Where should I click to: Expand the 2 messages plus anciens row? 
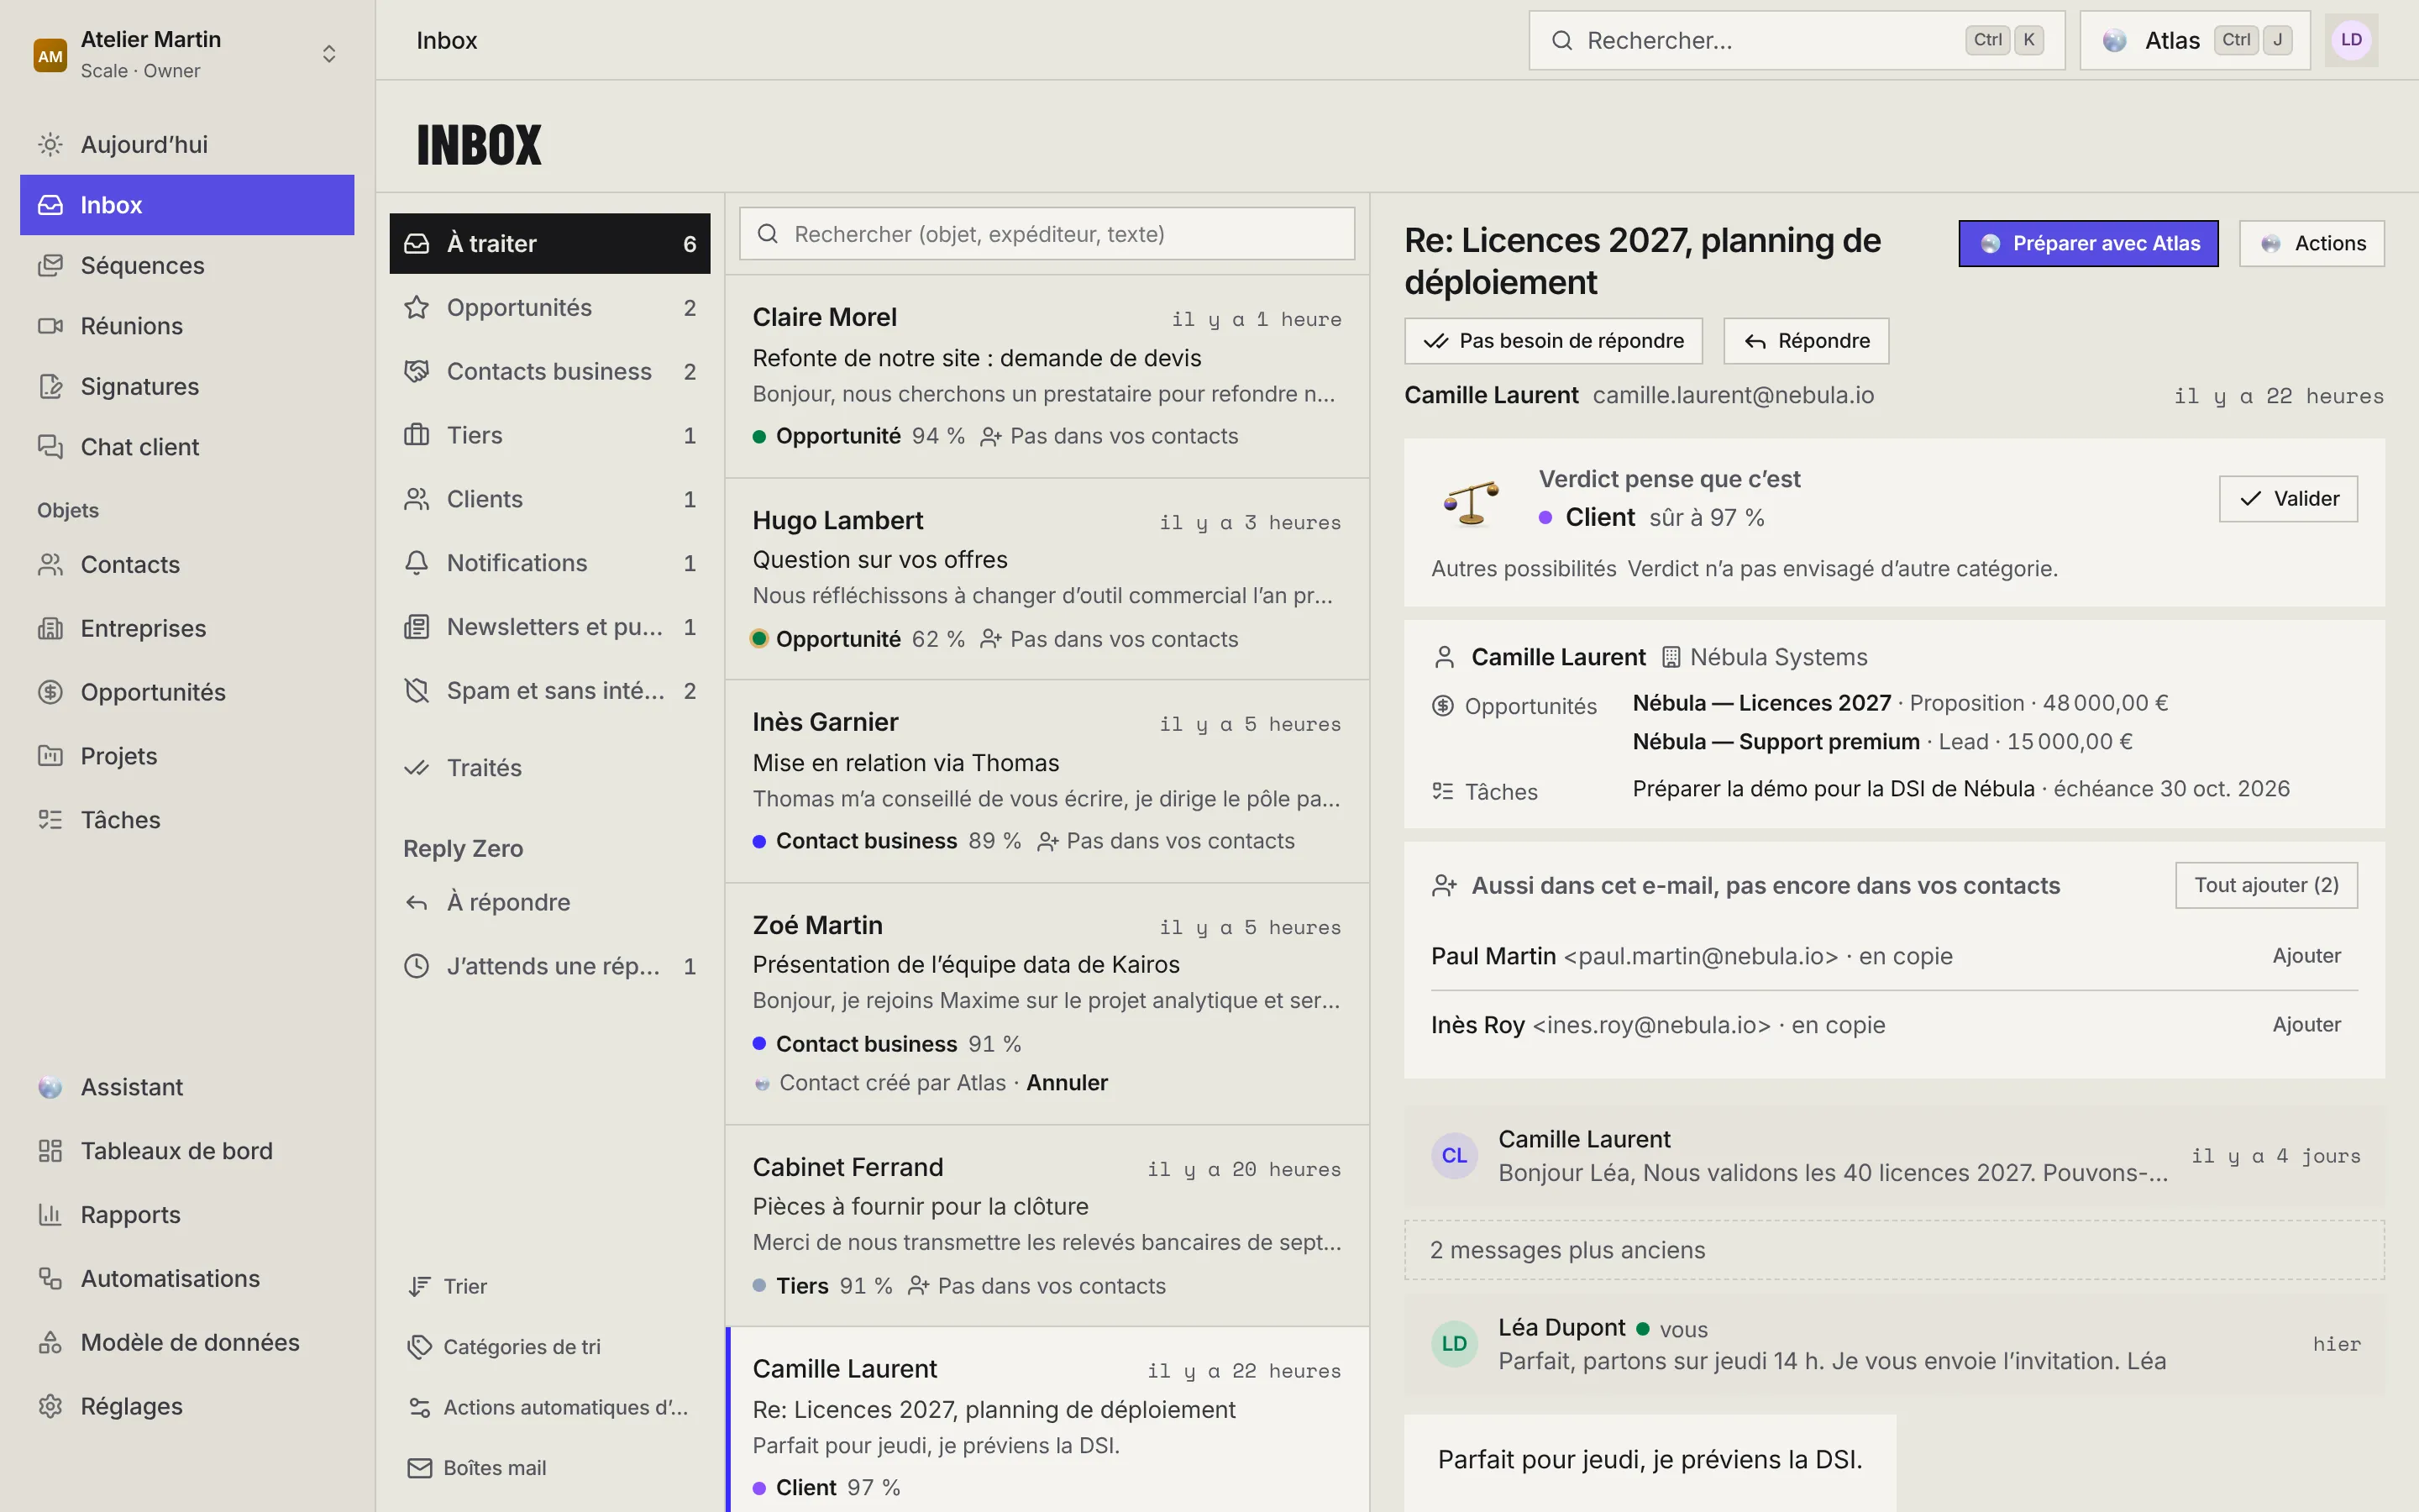pos(1894,1250)
